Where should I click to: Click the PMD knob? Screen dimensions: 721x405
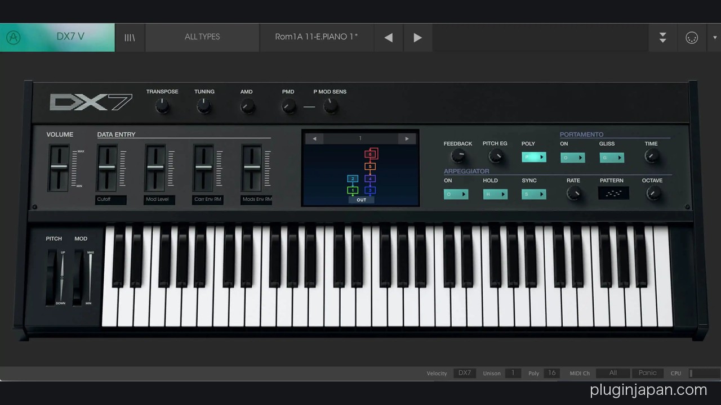click(288, 106)
